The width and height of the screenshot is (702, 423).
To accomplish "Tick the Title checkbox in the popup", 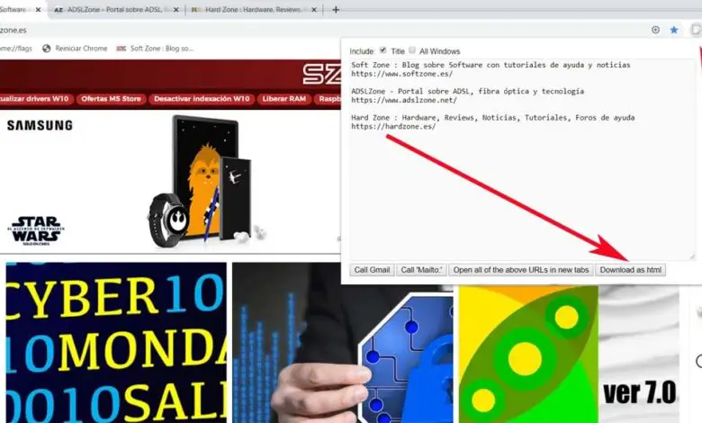I will coord(382,50).
